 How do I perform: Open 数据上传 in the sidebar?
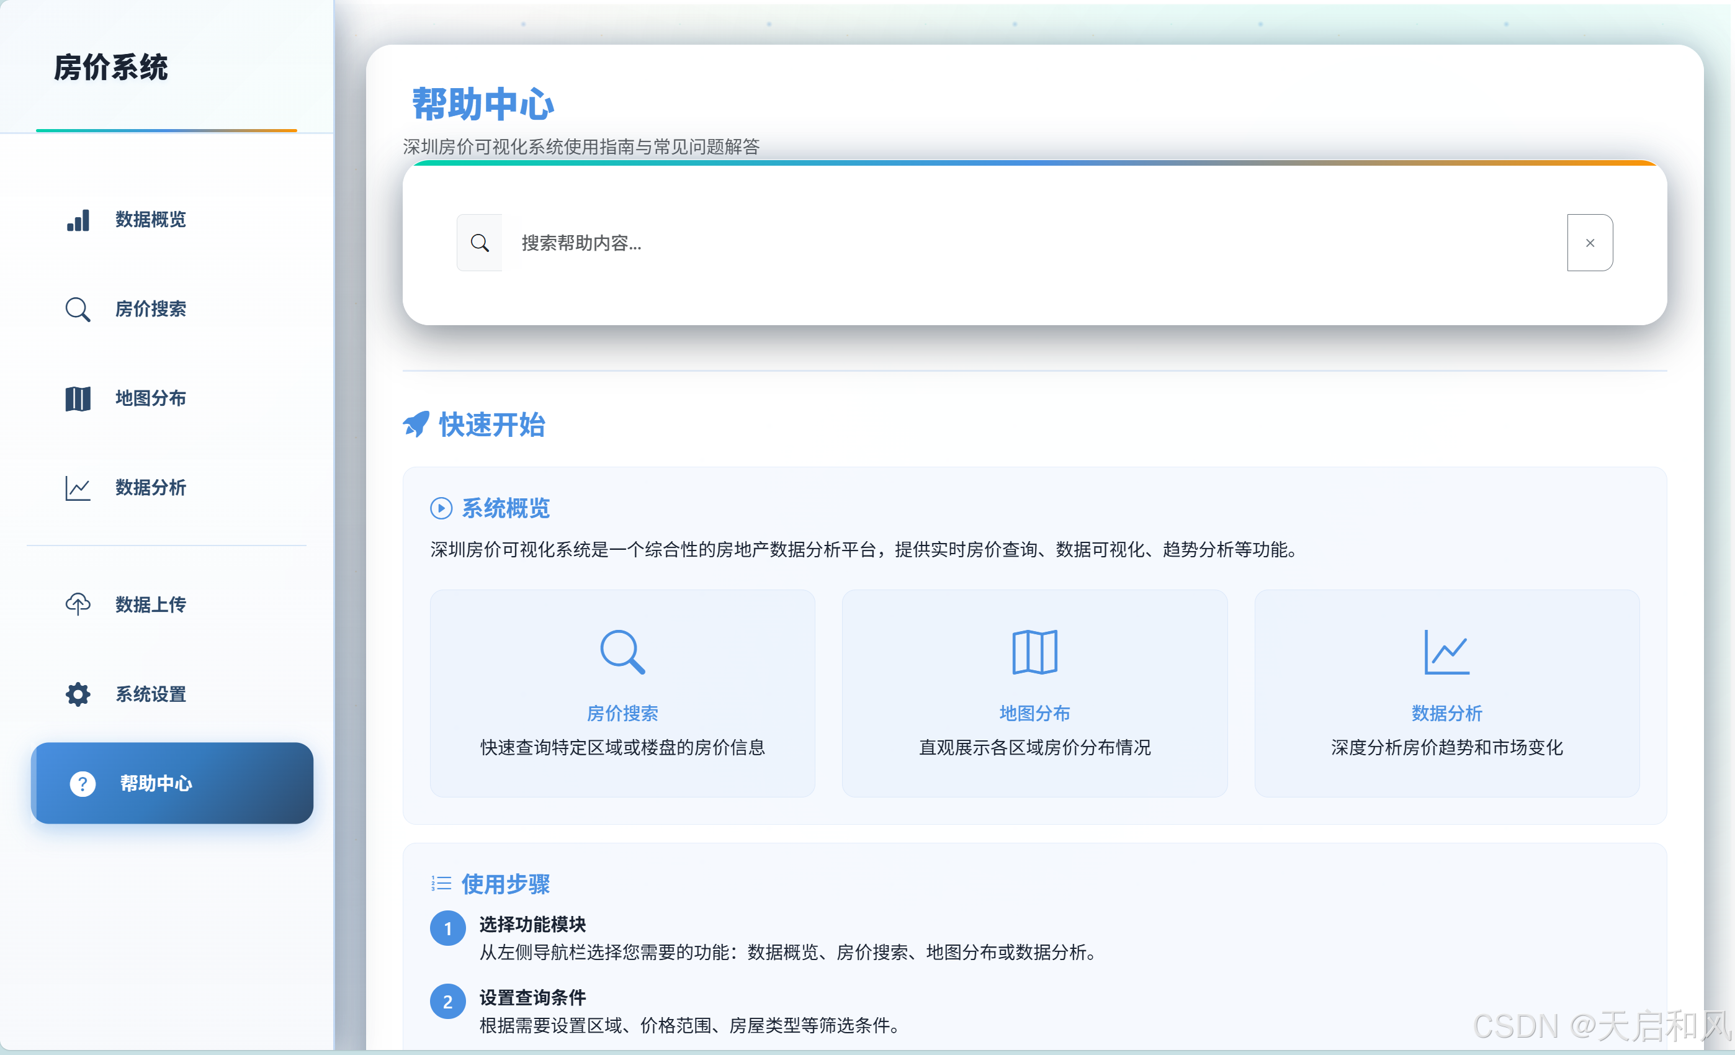[x=172, y=604]
